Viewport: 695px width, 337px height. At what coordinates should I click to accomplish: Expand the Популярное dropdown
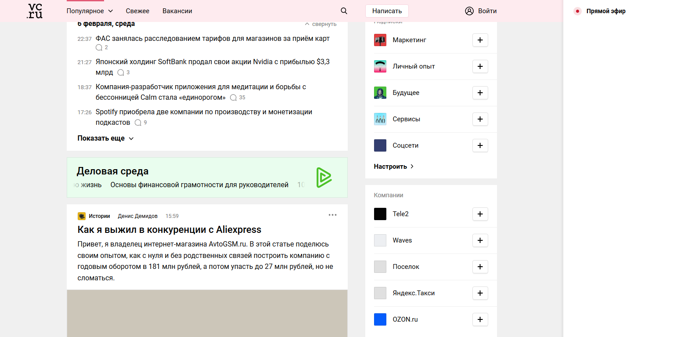pyautogui.click(x=90, y=11)
